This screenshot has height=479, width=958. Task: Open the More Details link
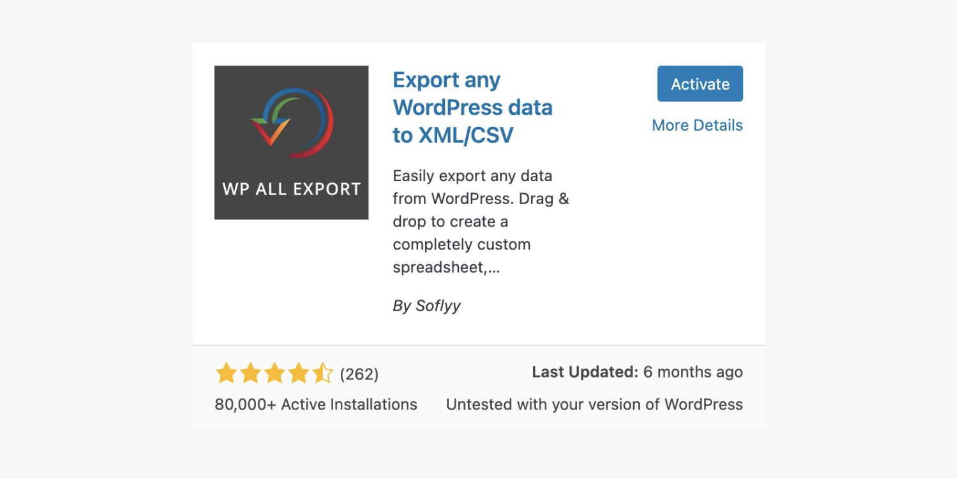697,125
